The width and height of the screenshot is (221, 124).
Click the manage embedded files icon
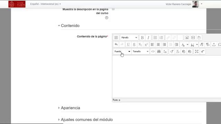click(x=199, y=38)
